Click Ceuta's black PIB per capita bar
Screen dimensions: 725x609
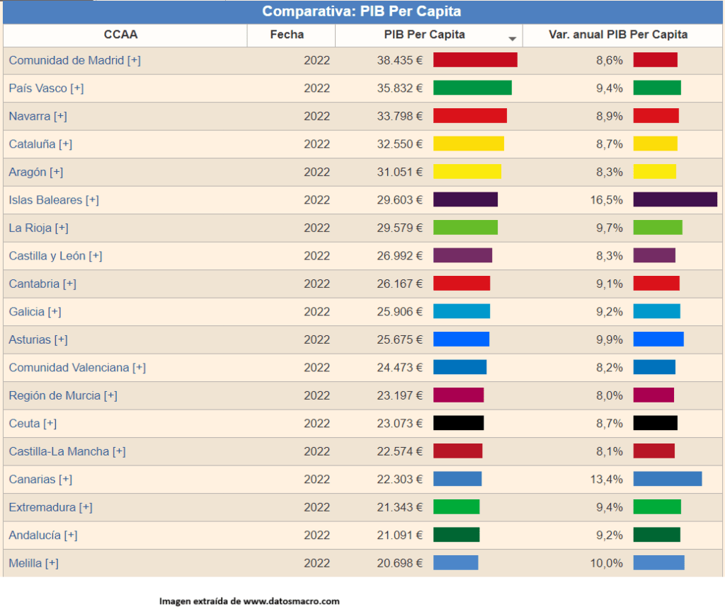point(458,423)
